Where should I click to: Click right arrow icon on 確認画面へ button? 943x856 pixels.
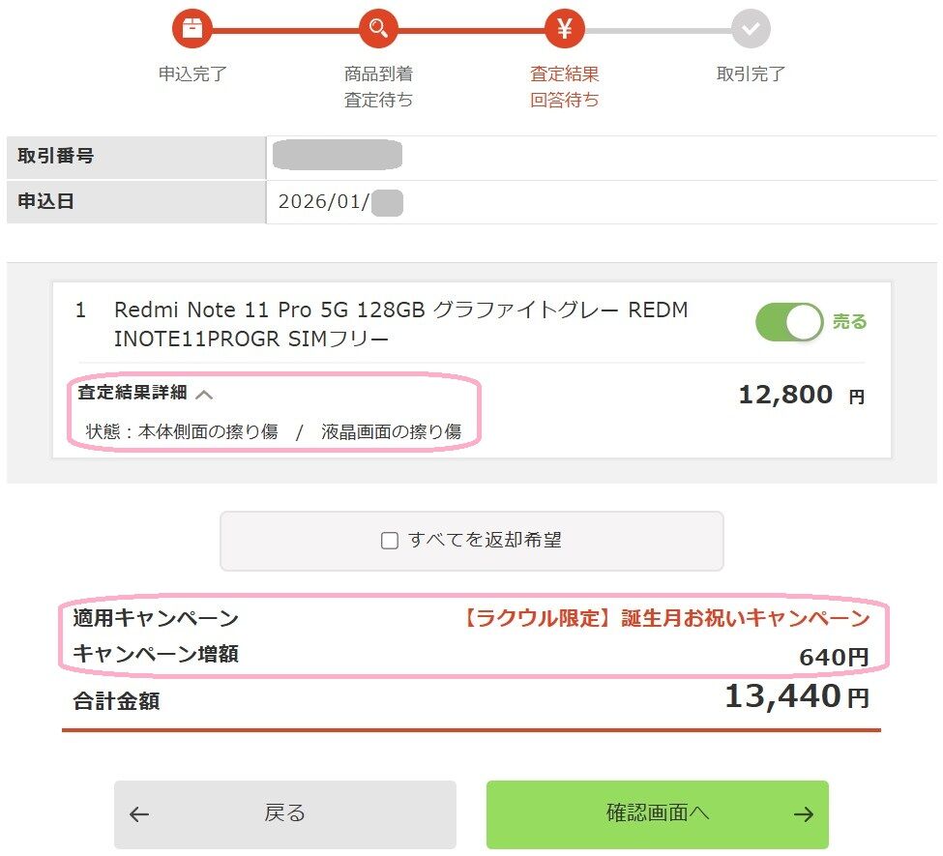(x=803, y=814)
